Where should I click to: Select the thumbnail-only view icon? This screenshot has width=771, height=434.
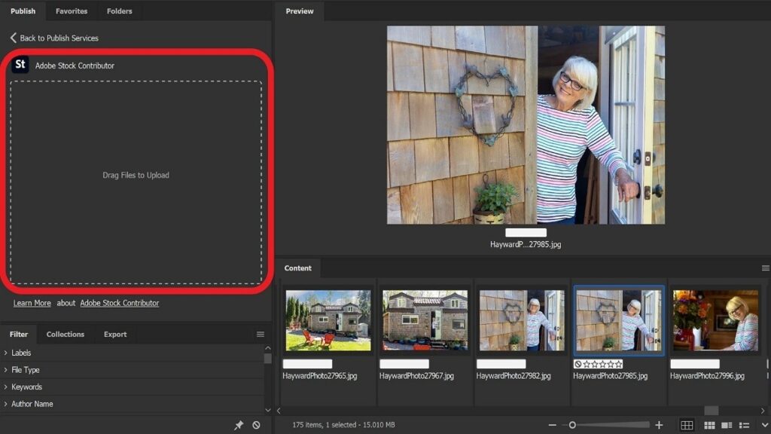(x=710, y=424)
